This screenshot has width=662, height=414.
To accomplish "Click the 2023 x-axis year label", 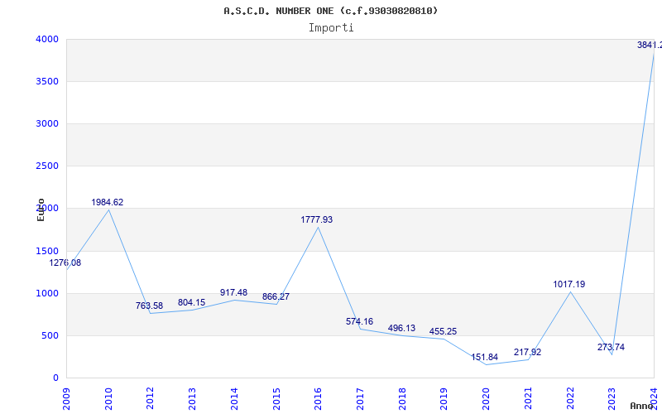I will 612,398.
